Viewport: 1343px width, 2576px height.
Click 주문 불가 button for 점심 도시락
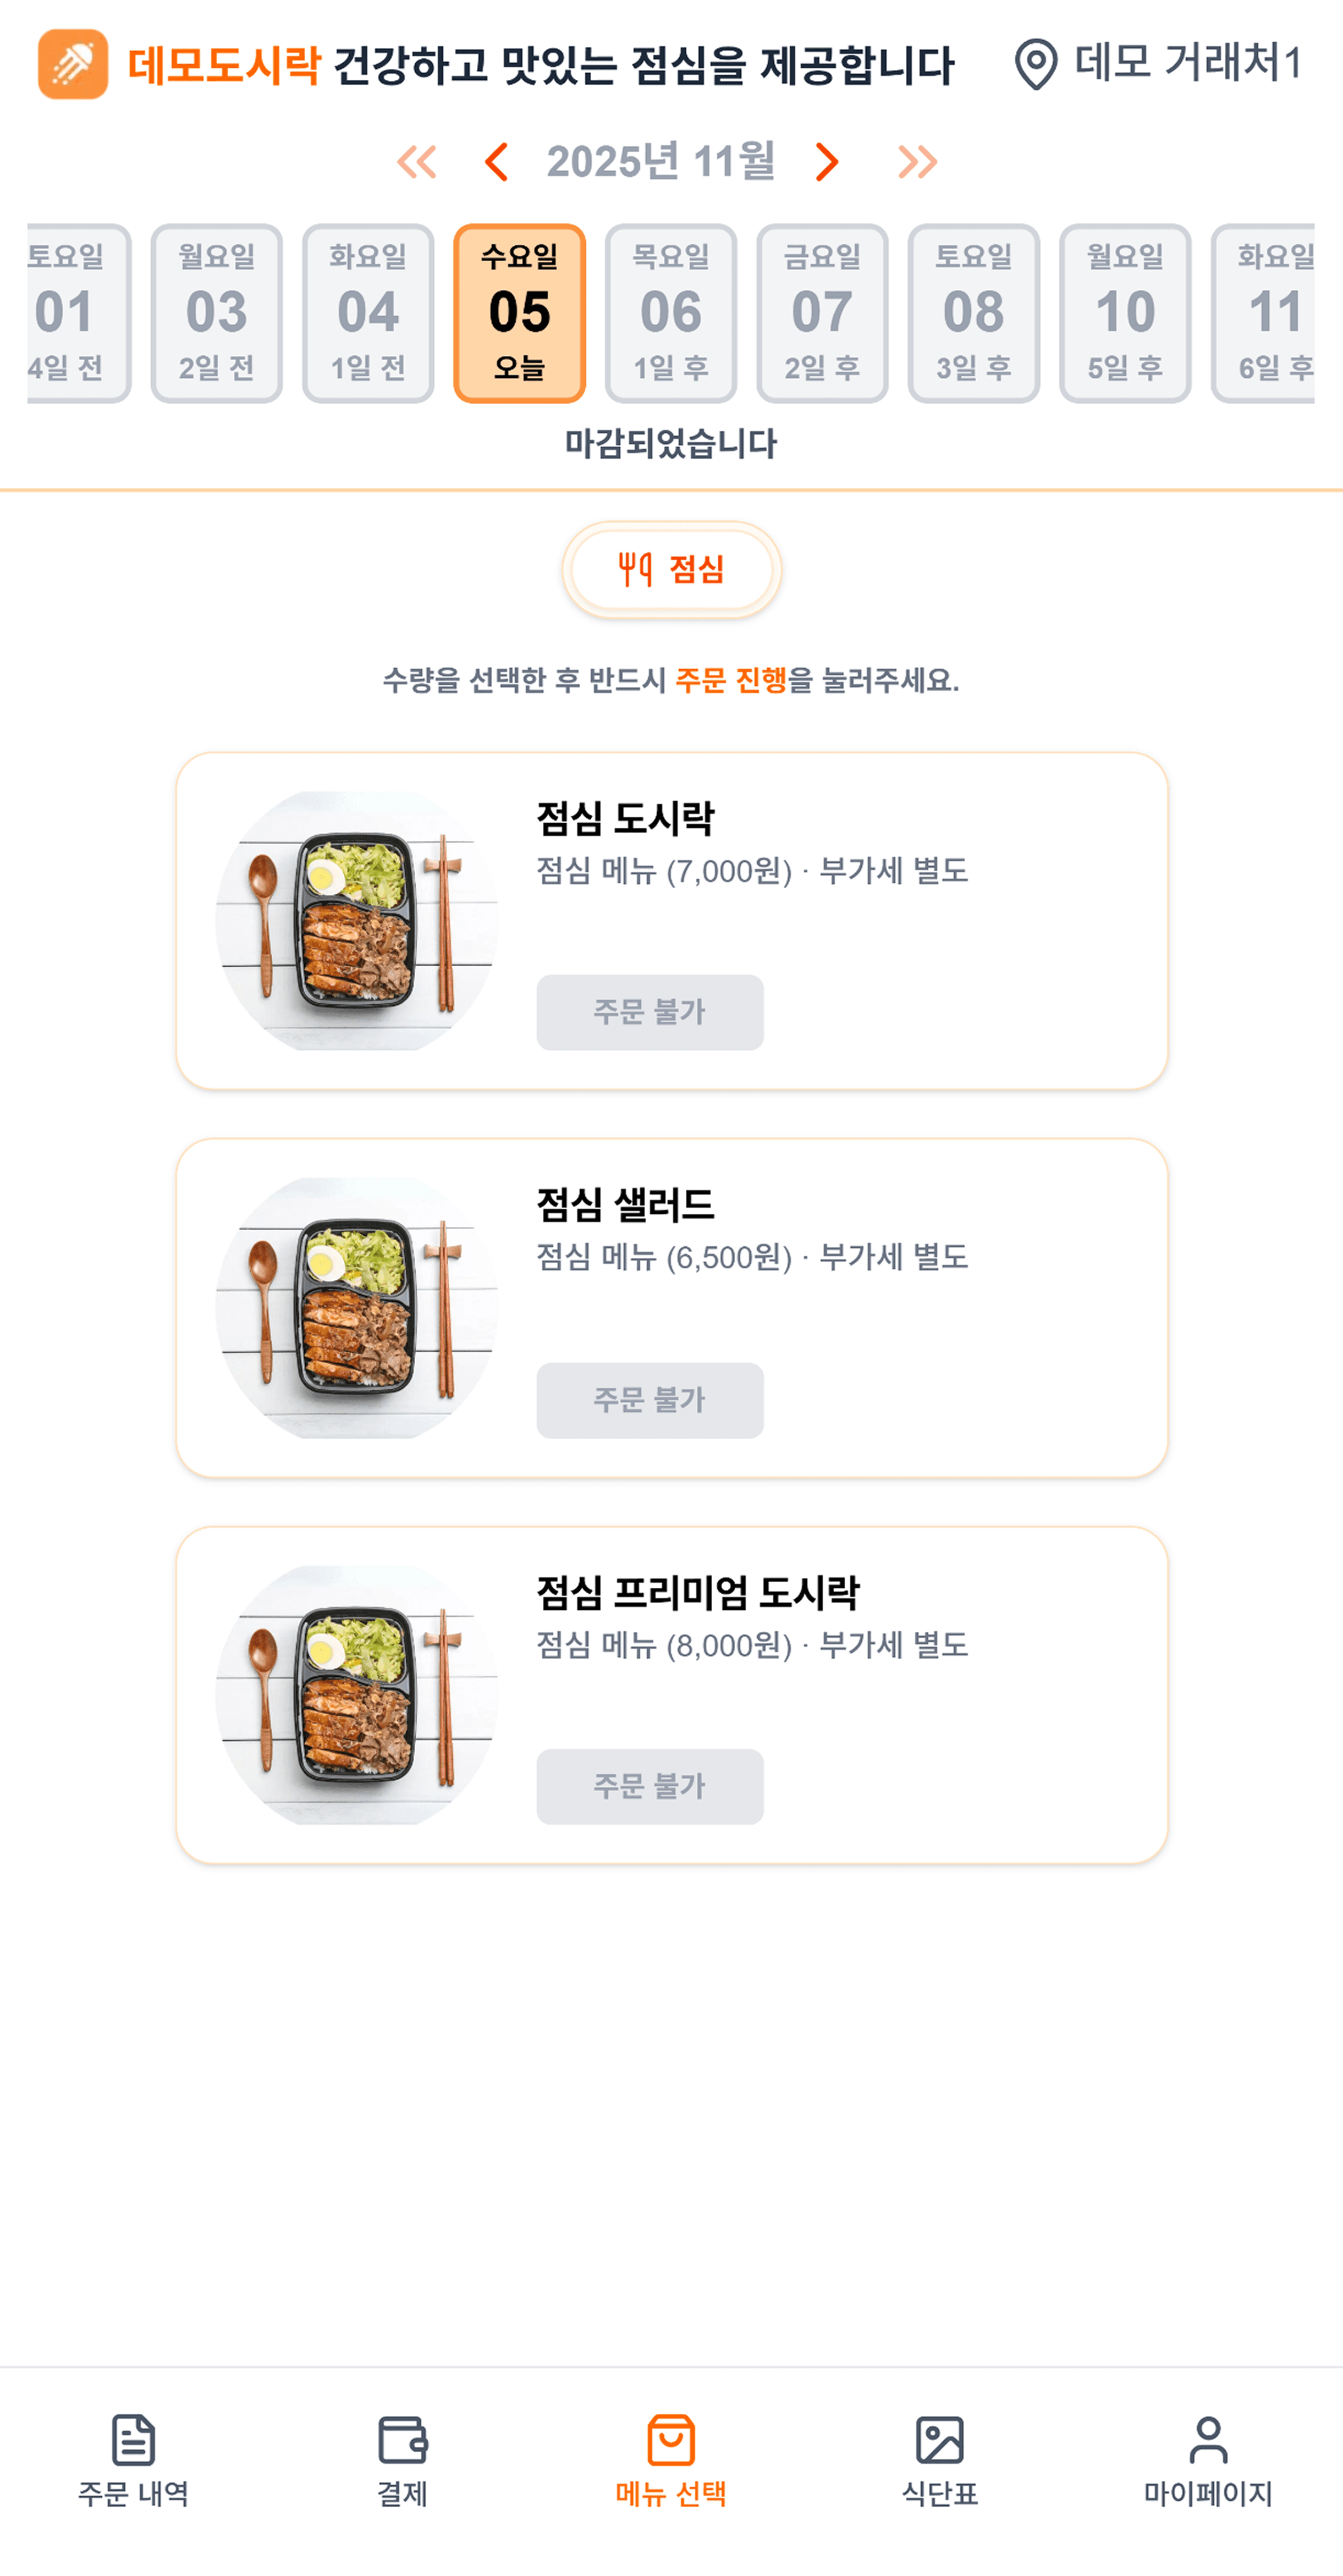pos(650,1012)
